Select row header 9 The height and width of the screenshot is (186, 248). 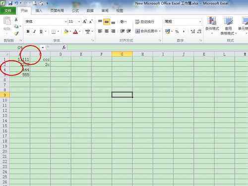click(5, 95)
